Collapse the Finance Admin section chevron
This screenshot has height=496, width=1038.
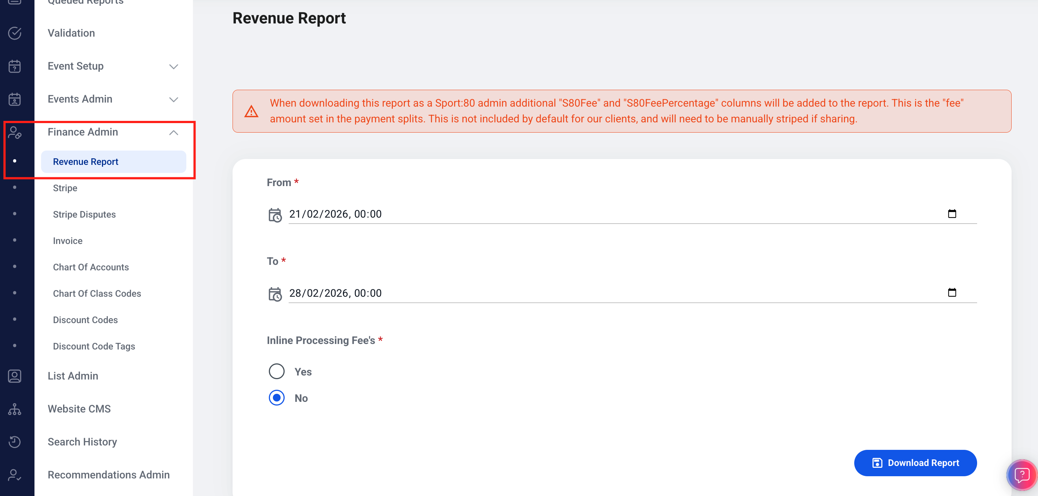pyautogui.click(x=173, y=133)
